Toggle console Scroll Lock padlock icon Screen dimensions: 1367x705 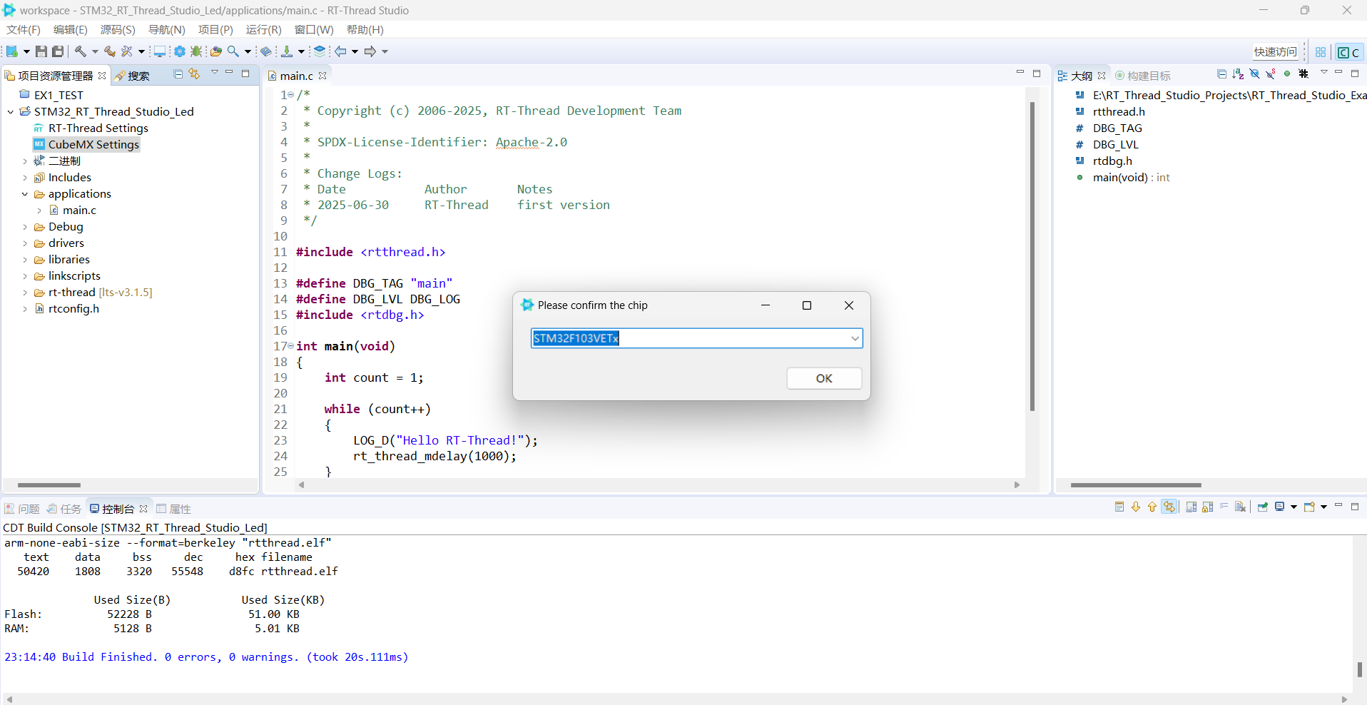click(1207, 507)
